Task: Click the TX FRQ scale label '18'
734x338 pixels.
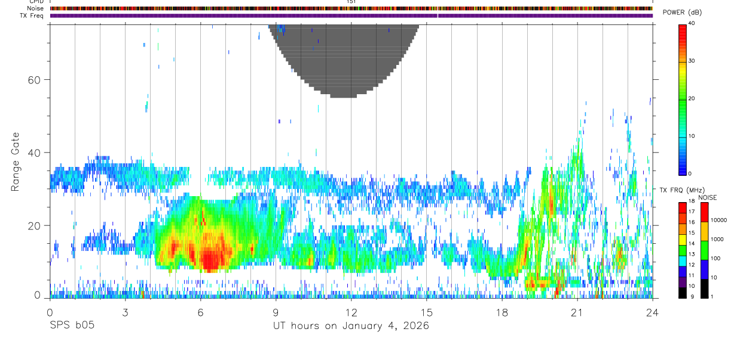Action: 692,202
